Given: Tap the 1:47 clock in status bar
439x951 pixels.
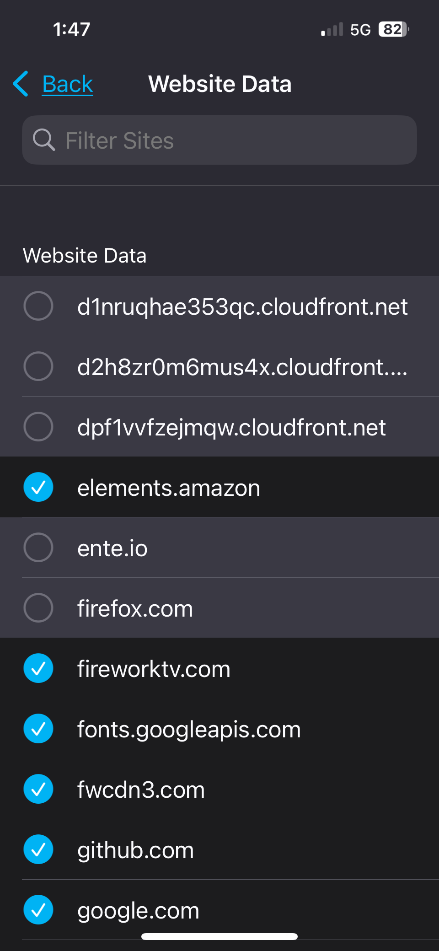Looking at the screenshot, I should pyautogui.click(x=72, y=29).
